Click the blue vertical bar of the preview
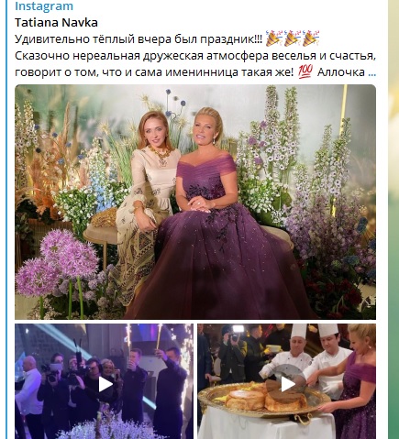 [x=6, y=219]
